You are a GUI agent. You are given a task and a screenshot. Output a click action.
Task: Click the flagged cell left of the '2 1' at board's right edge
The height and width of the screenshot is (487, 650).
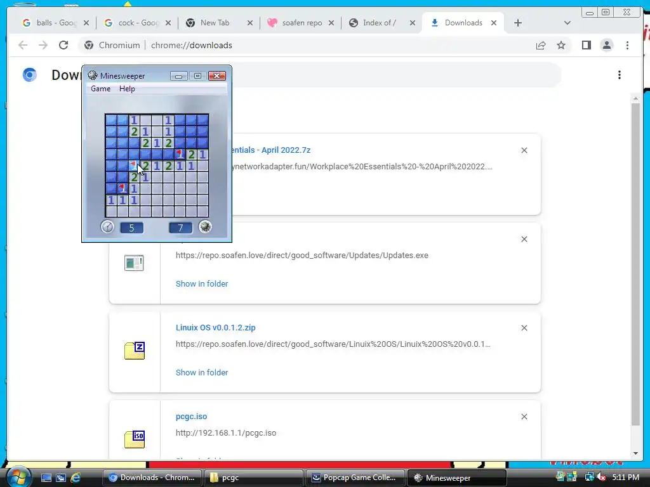pos(180,155)
